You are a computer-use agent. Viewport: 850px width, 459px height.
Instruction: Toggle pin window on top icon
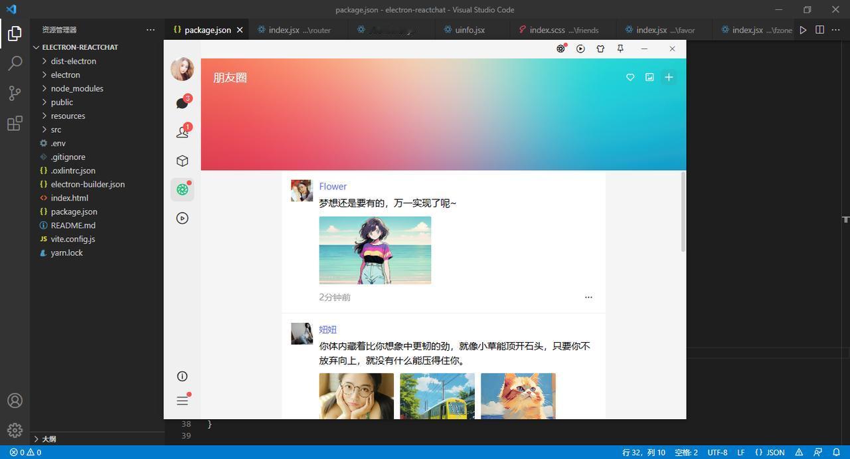[x=620, y=48]
